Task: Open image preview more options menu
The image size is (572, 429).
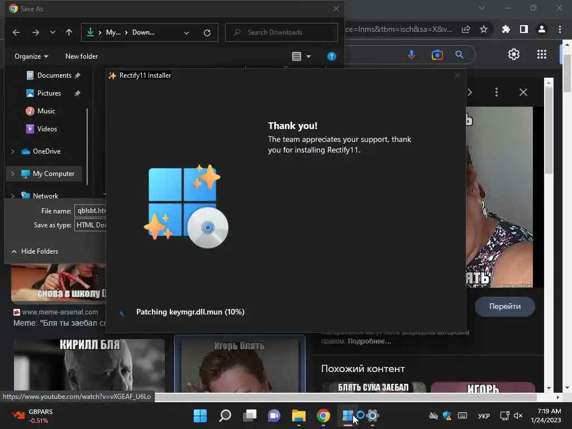Action: (497, 92)
